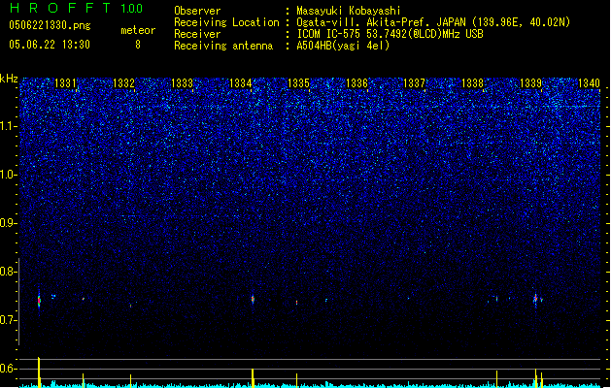Click time marker 1339
The height and width of the screenshot is (388, 611).
(x=530, y=82)
